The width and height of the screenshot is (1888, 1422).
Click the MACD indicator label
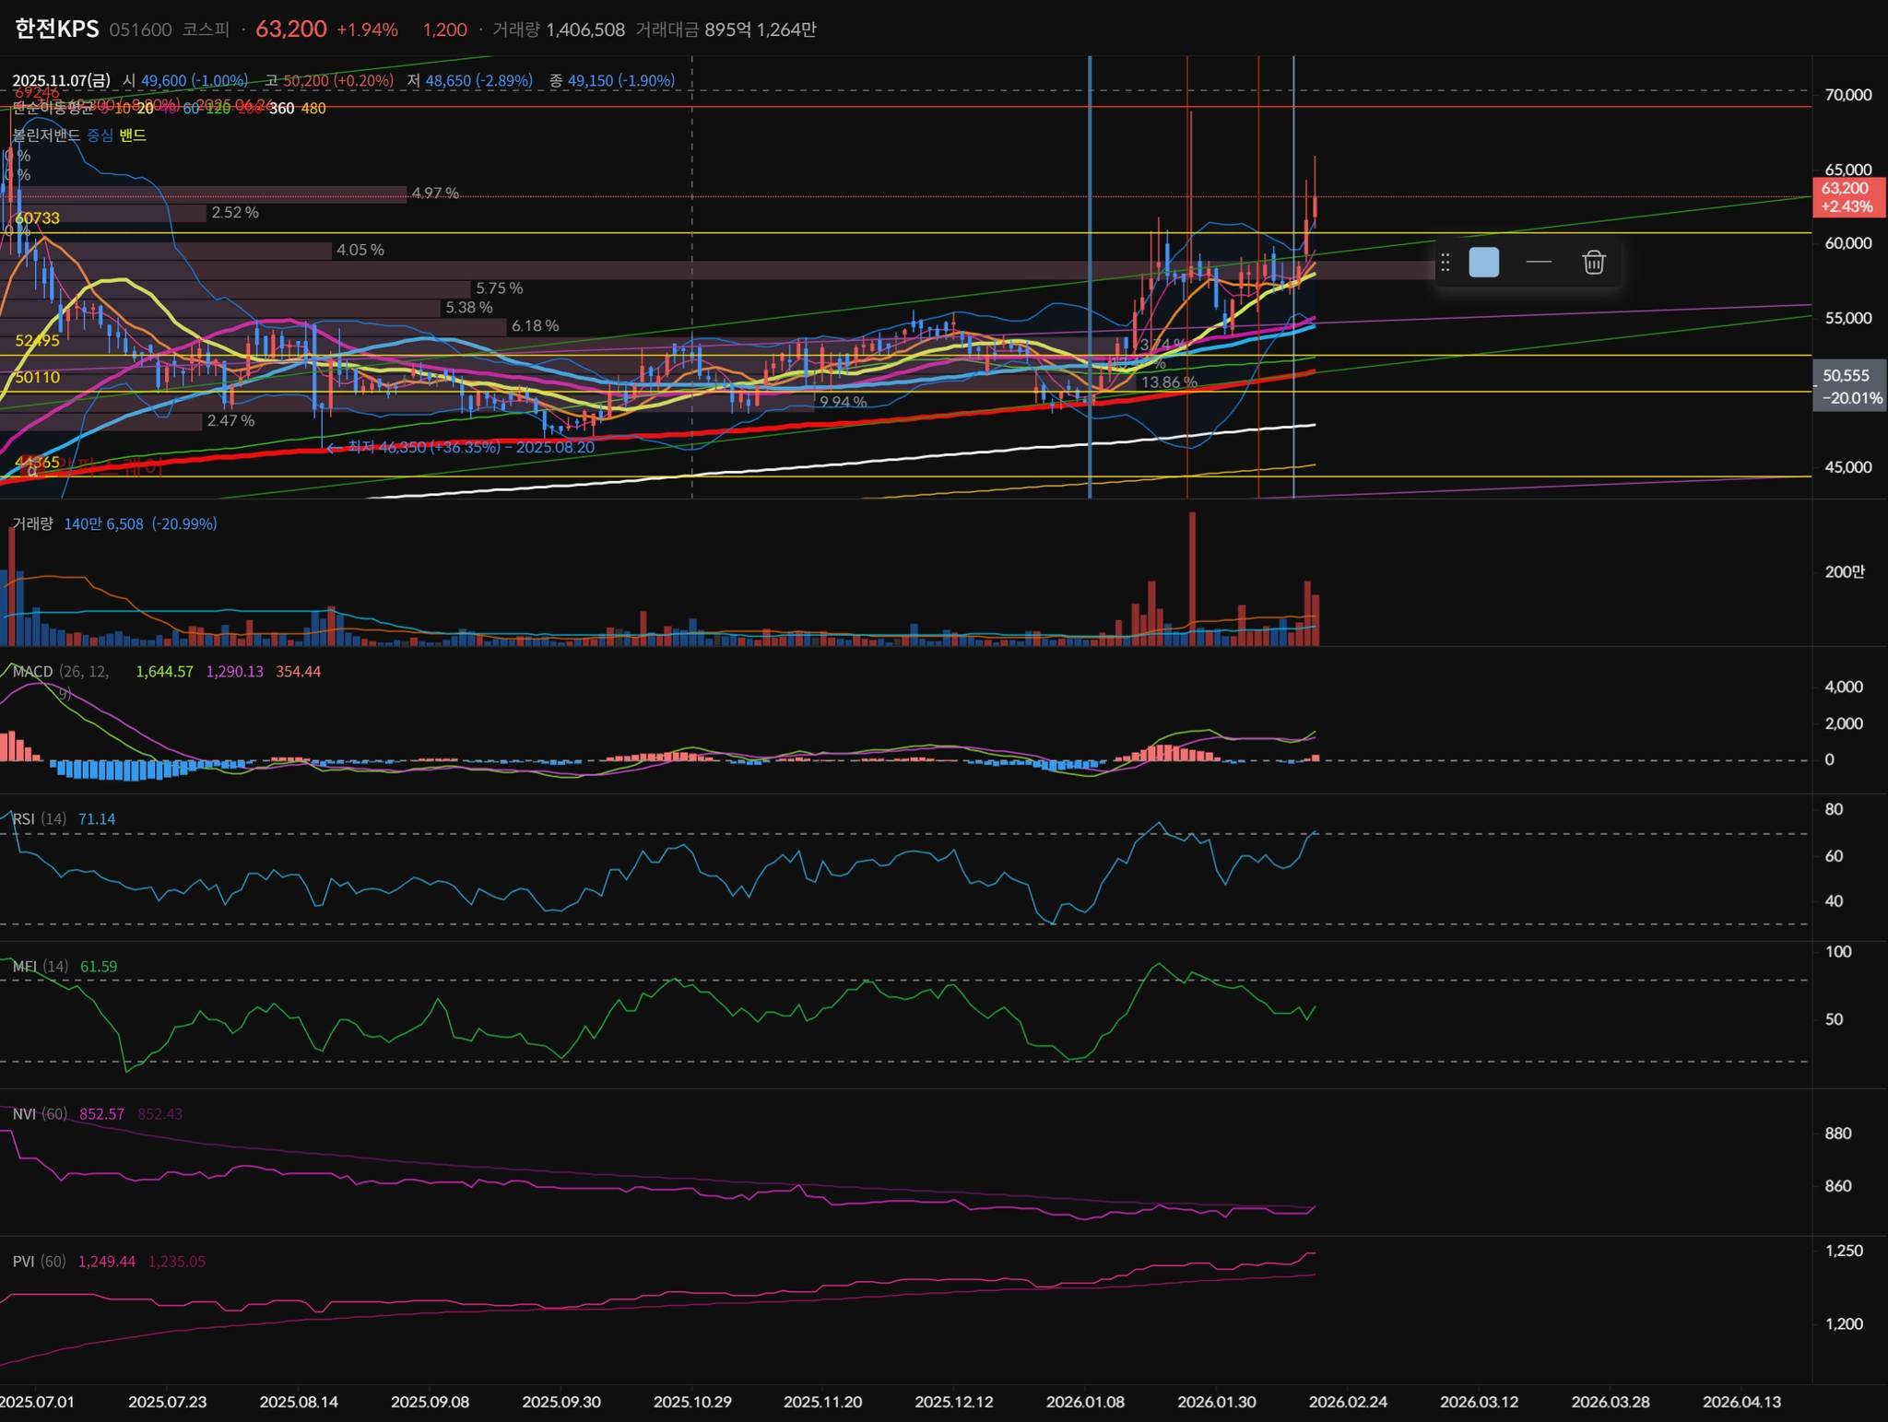pos(32,672)
